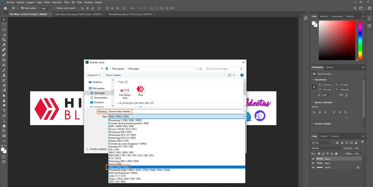Open the Opacidad dropdown arrow
Viewport: 373px width, 187px height.
(x=362, y=148)
